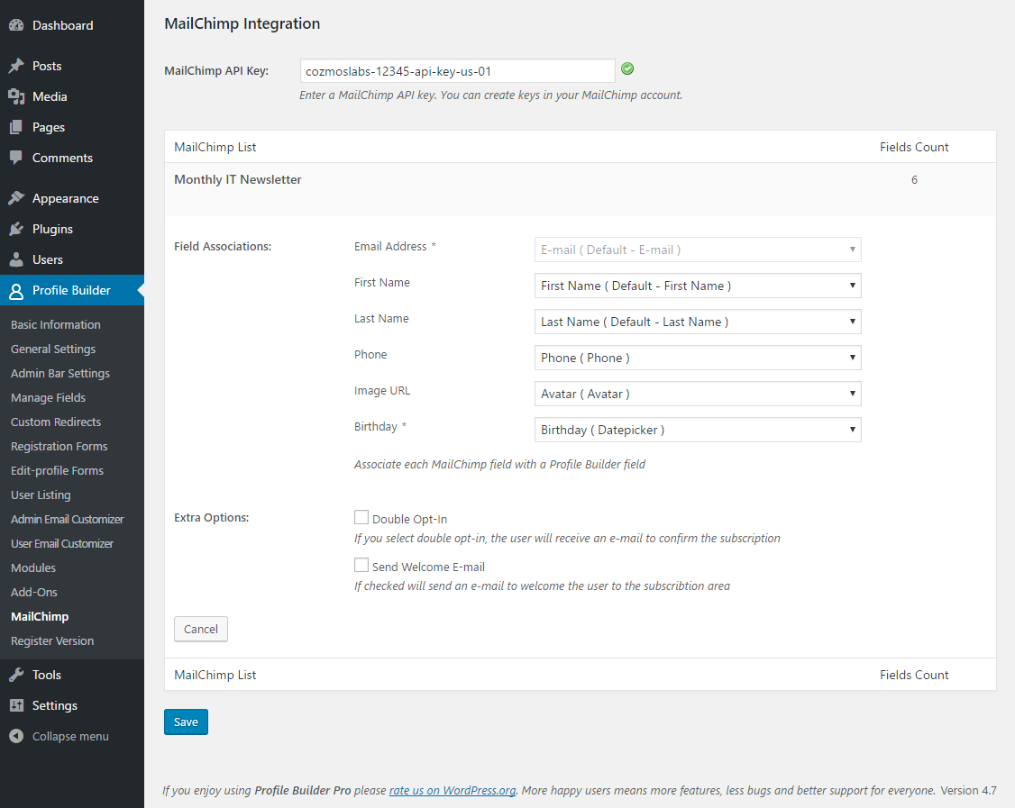The height and width of the screenshot is (808, 1015).
Task: Open Admin Bar Settings submenu
Action: pyautogui.click(x=60, y=373)
